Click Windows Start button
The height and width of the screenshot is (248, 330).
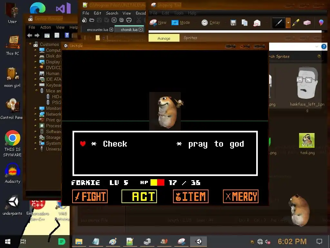[8, 242]
